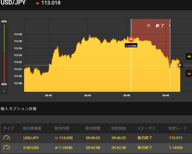
Task: Click expiry time 09:42:38
Action: pos(119,148)
